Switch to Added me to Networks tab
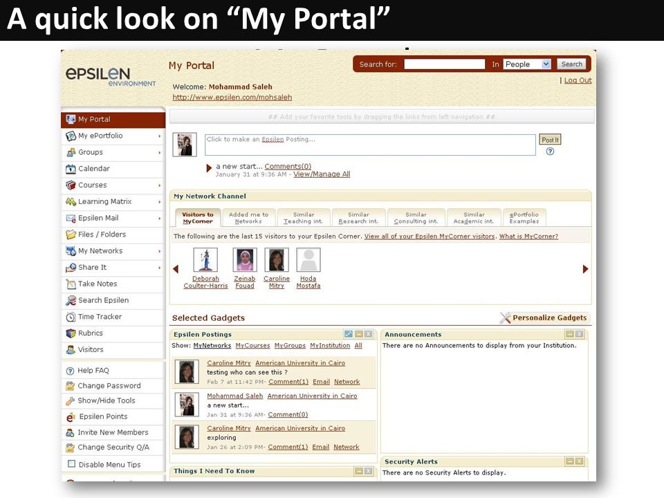Viewport: 664px width, 498px height. click(x=248, y=218)
